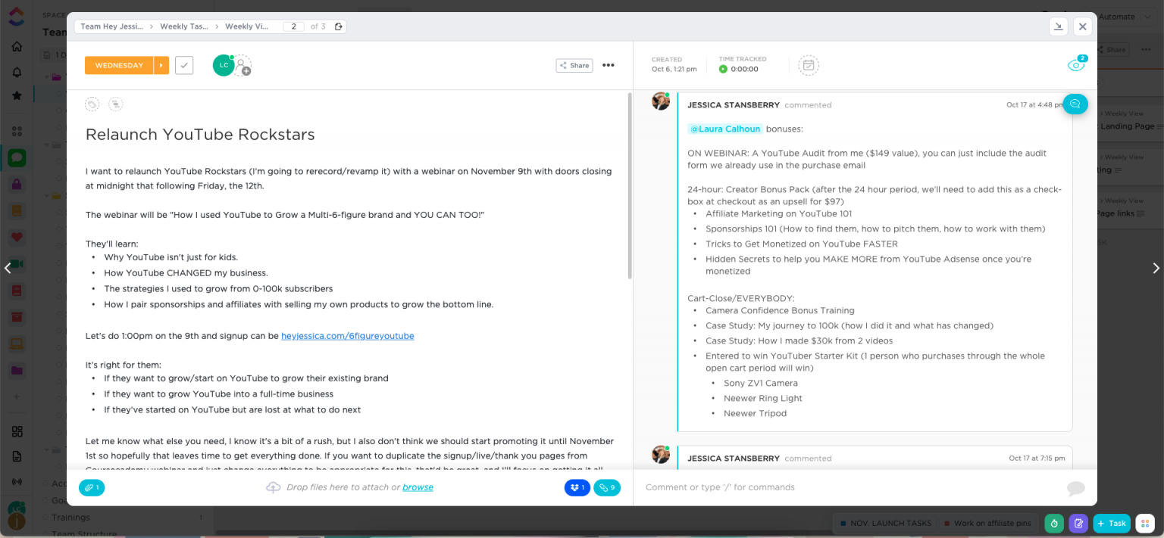The height and width of the screenshot is (538, 1164).
Task: Open the floating comment bubble icon
Action: click(1075, 104)
